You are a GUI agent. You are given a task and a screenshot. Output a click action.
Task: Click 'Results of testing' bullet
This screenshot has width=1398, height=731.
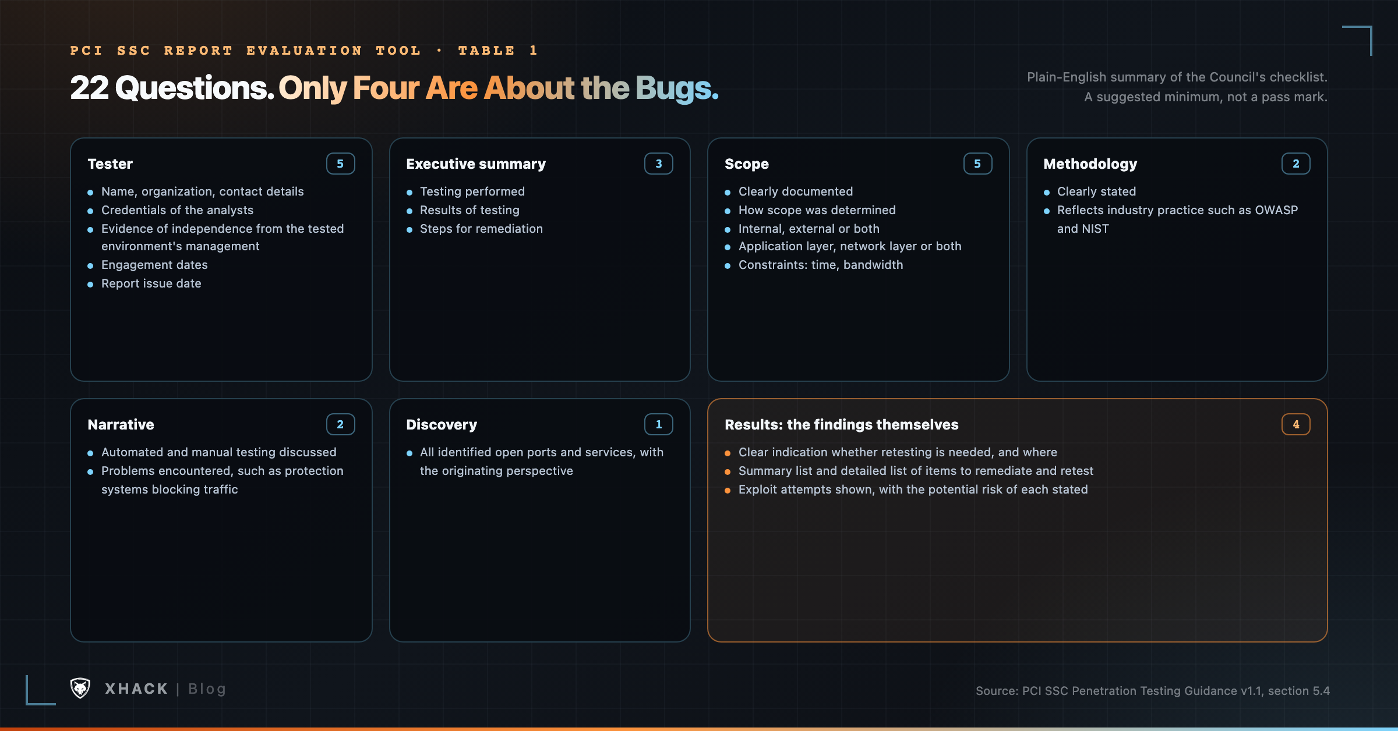pyautogui.click(x=469, y=210)
